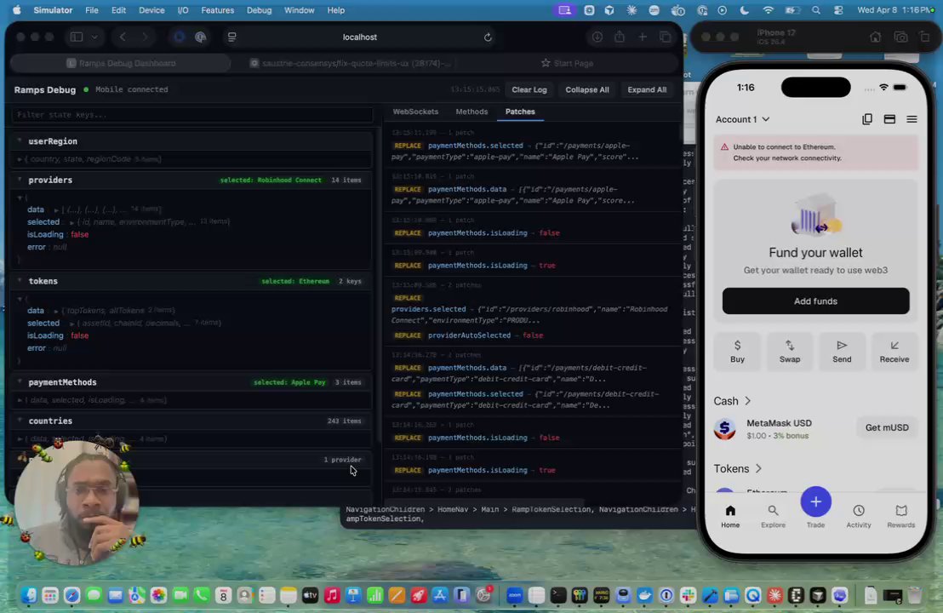Screen dimensions: 943x613
Task: Click the Safari back arrow
Action: 123,37
